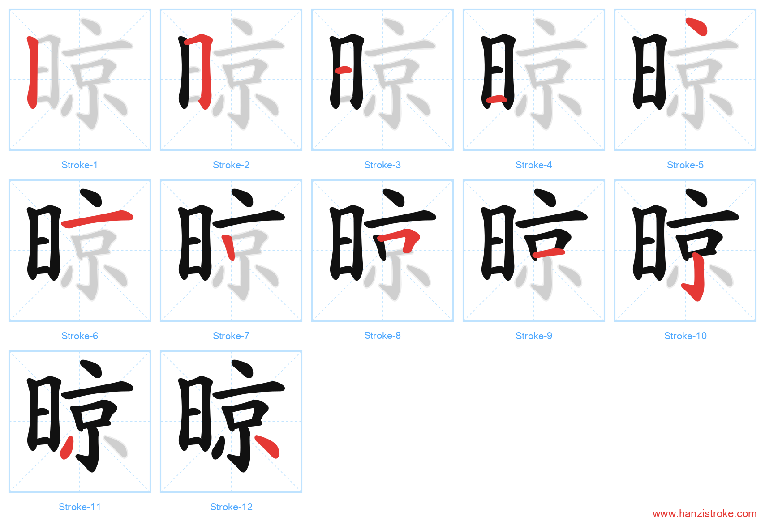This screenshot has width=765, height=521.
Task: Click the Stroke-7 caption
Action: (231, 336)
